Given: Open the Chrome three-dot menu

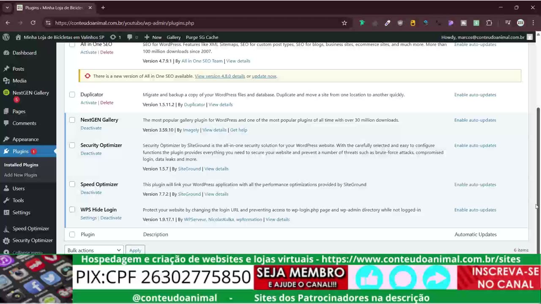Looking at the screenshot, I should pyautogui.click(x=533, y=23).
